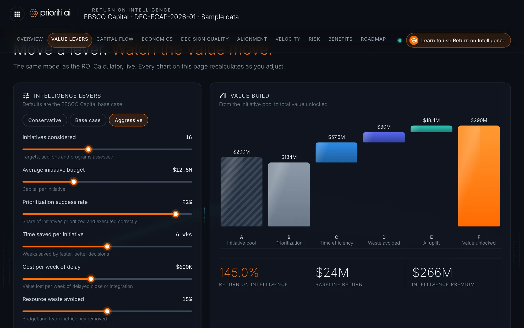Viewport: 524px width, 328px height.
Task: Click the prioriti ai logo
Action: point(50,13)
